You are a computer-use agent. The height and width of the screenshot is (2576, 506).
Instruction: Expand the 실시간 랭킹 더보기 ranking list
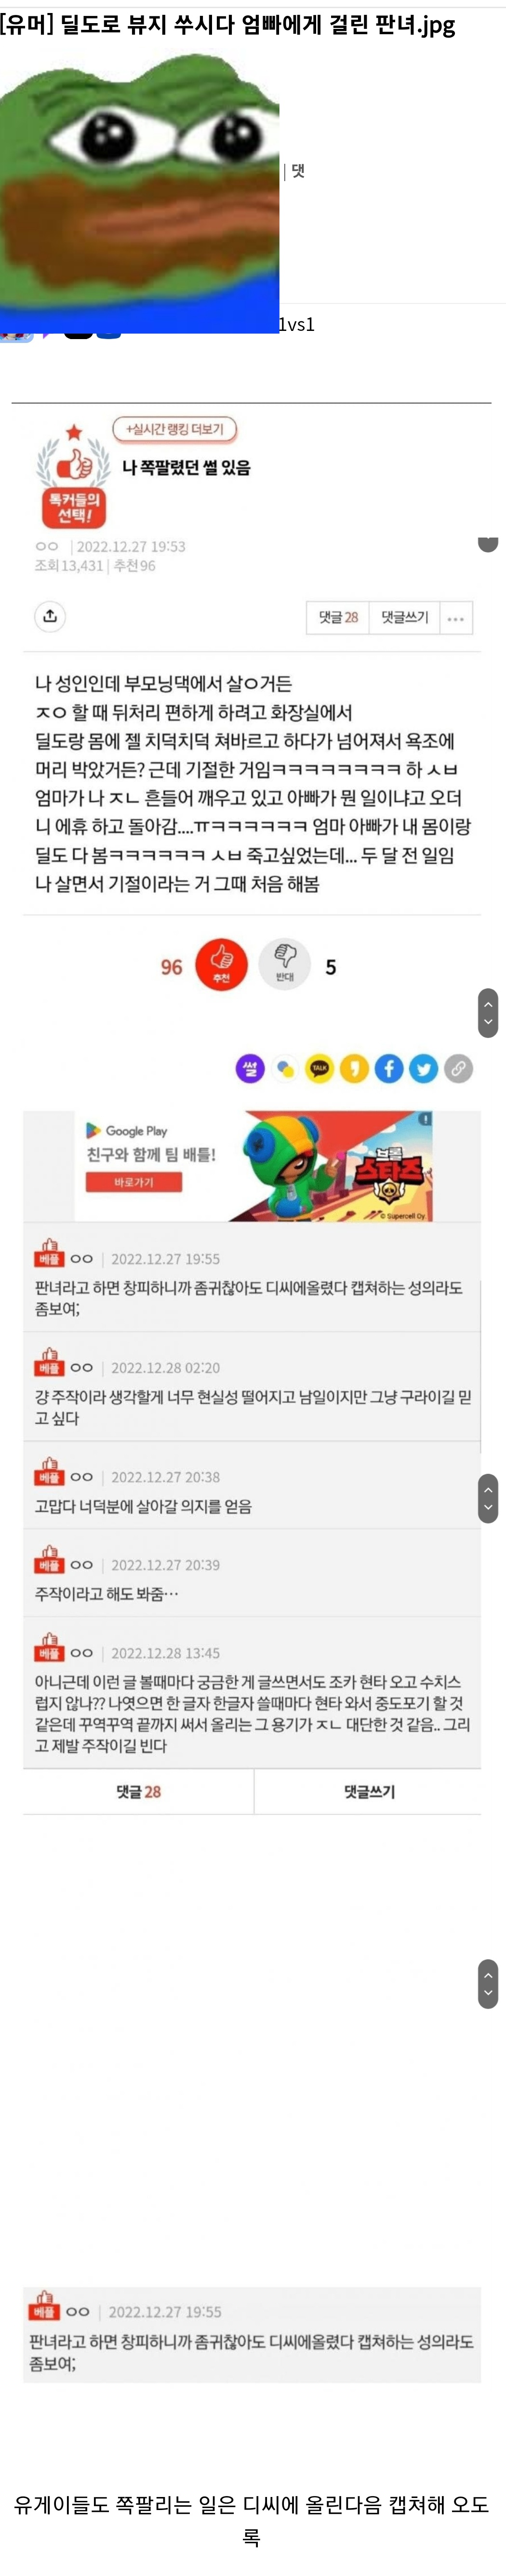point(175,429)
